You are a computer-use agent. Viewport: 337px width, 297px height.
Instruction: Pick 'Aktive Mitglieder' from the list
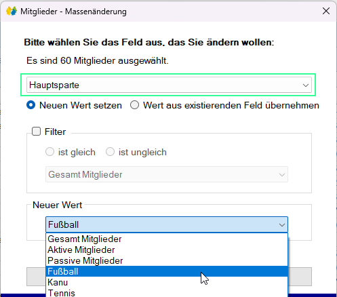[x=167, y=250]
